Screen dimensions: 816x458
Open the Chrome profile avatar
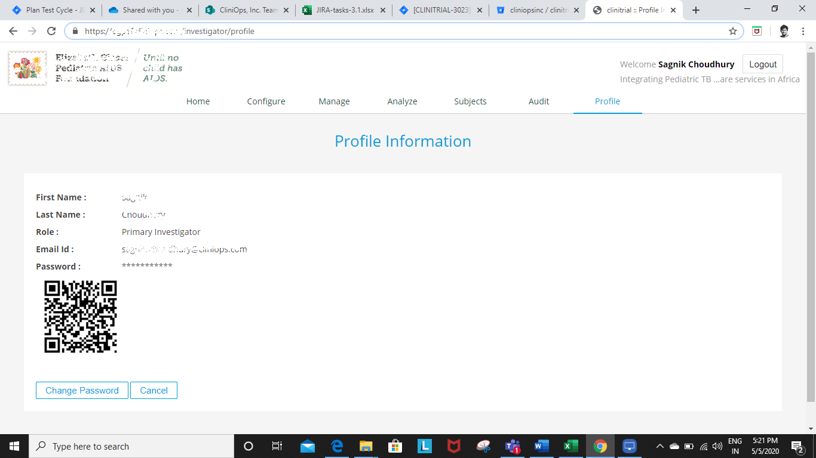784,31
